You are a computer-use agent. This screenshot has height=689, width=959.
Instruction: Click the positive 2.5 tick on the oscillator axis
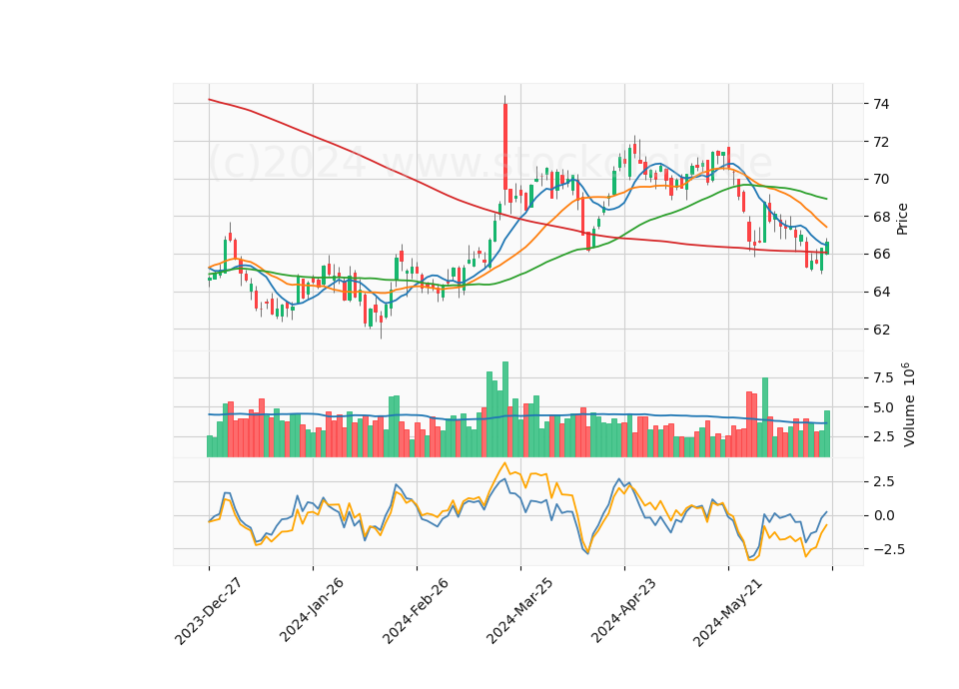882,481
